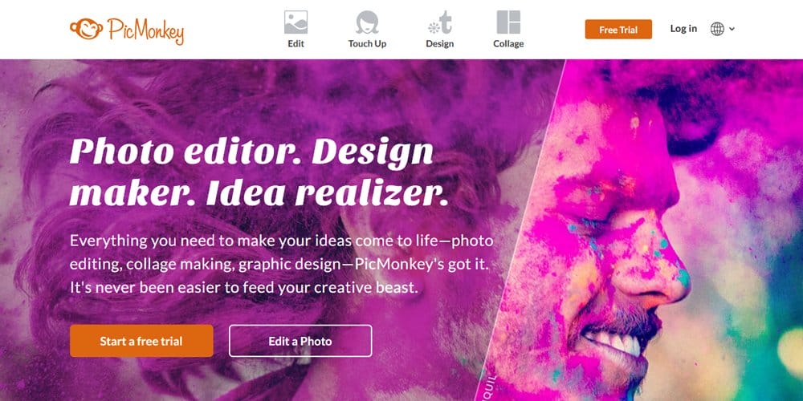Image resolution: width=803 pixels, height=401 pixels.
Task: Click the Free Trial button
Action: click(x=618, y=30)
